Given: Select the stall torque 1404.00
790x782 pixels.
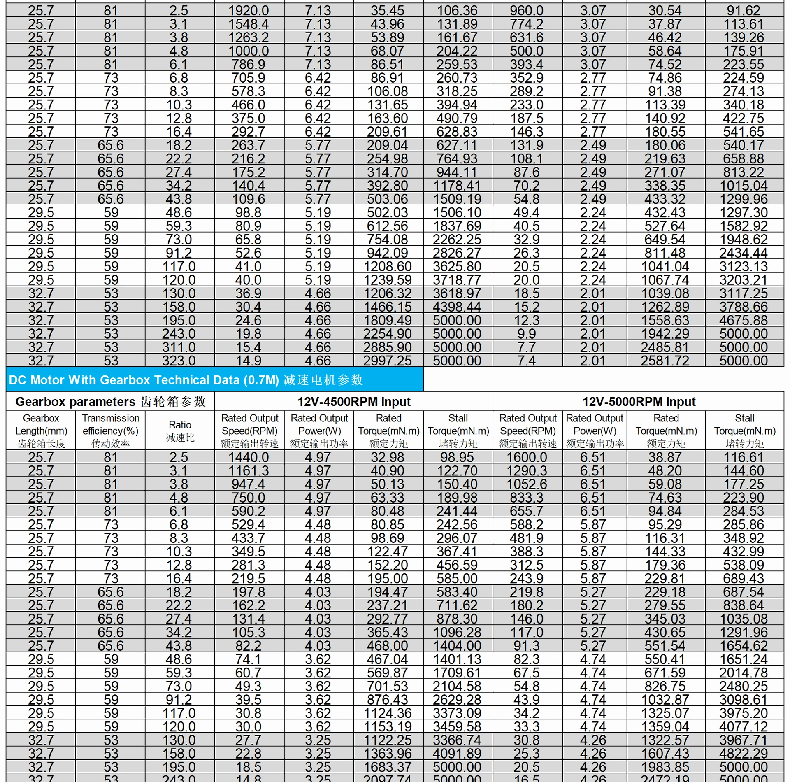Looking at the screenshot, I should click(x=457, y=646).
